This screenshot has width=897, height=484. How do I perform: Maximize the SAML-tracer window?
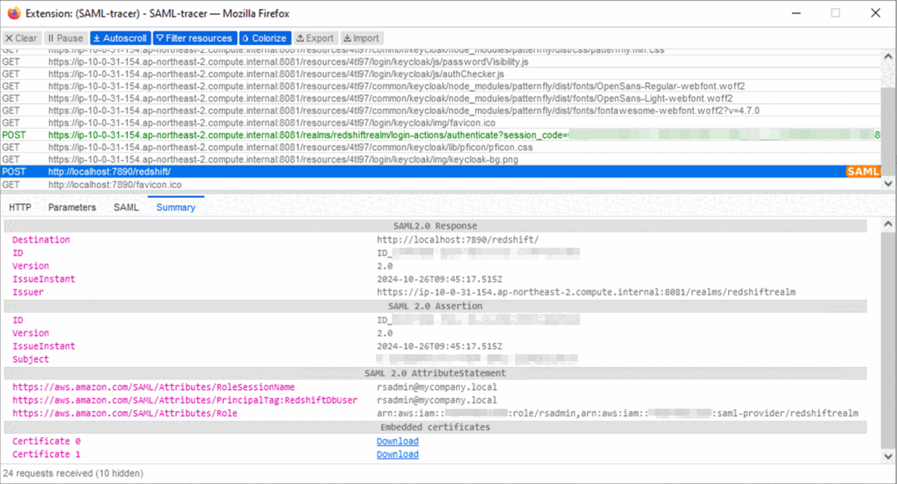(x=836, y=13)
